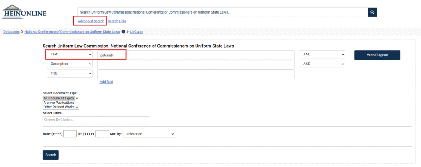The height and width of the screenshot is (167, 421).
Task: Click the info icon beside the database name
Action: point(123,32)
